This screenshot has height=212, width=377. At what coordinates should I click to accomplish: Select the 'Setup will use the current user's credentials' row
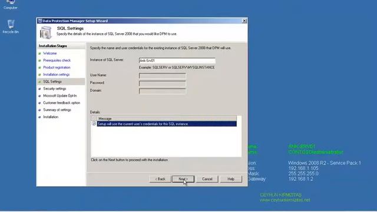[x=167, y=124]
